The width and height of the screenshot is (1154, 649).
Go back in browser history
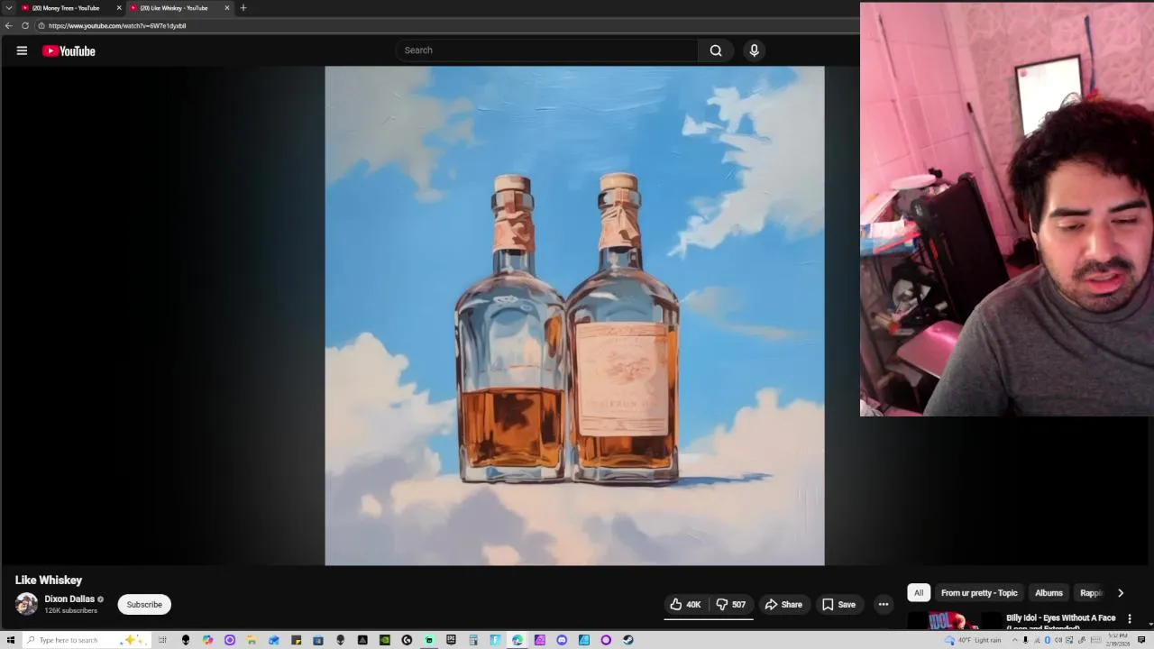[x=9, y=25]
